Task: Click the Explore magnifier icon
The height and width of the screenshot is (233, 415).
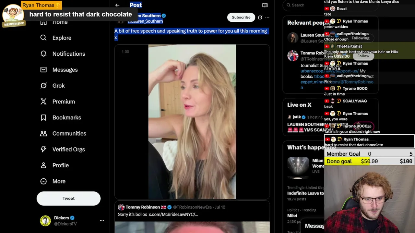Action: [43, 38]
